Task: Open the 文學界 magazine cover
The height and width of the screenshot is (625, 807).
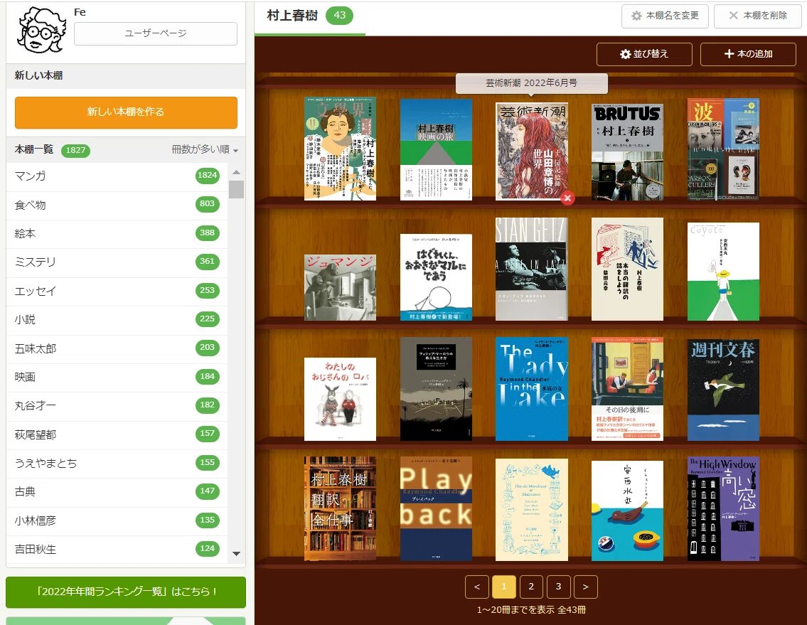Action: 340,149
